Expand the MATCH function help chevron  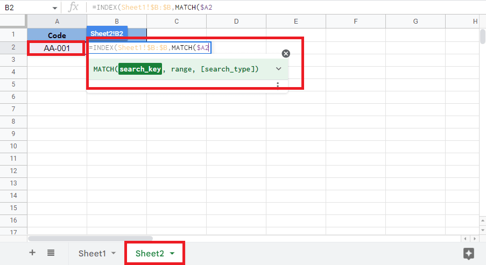(279, 69)
